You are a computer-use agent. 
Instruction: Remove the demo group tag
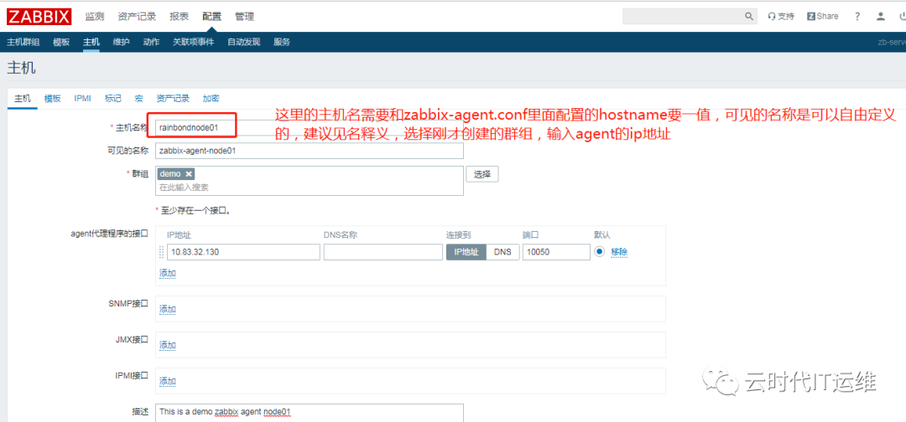pos(189,174)
